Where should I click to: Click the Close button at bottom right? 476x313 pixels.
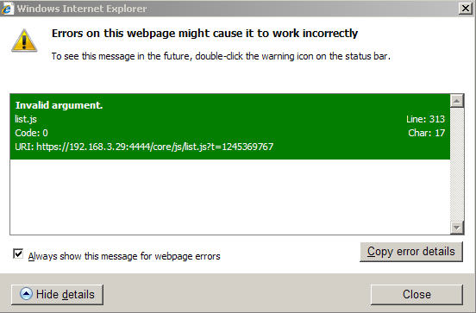point(416,295)
